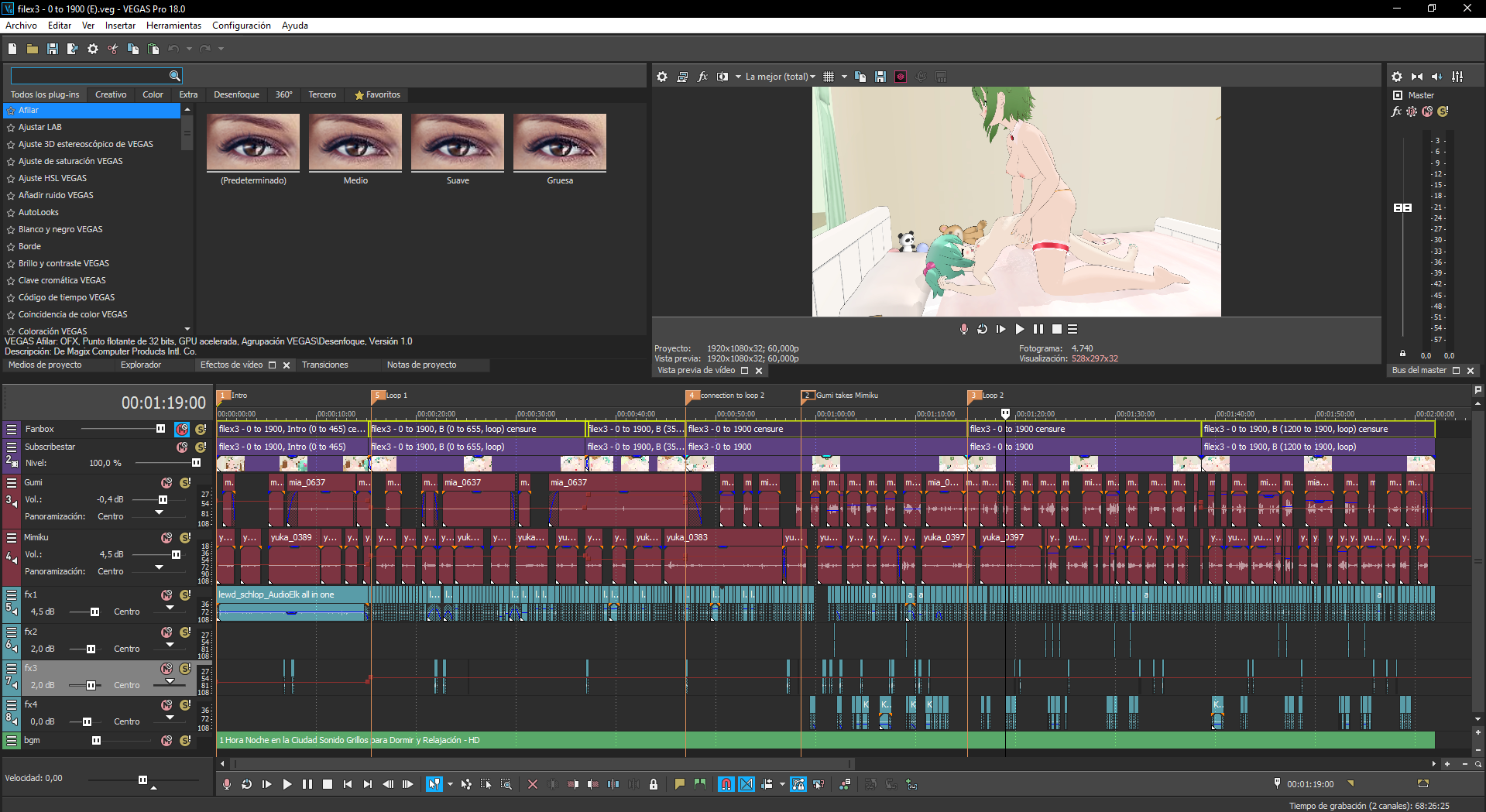The image size is (1486, 812).
Task: Open the redo history dropdown arrow
Action: 221,49
